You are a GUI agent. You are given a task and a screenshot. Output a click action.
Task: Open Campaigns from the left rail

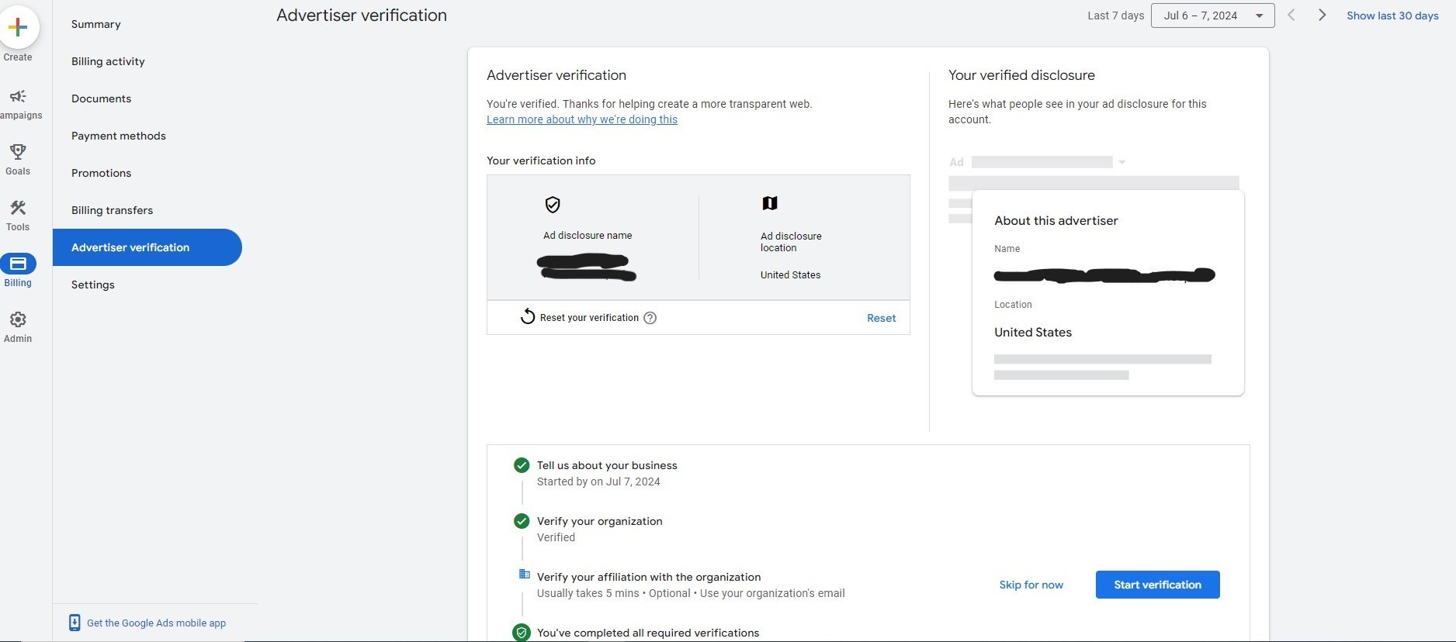18,96
